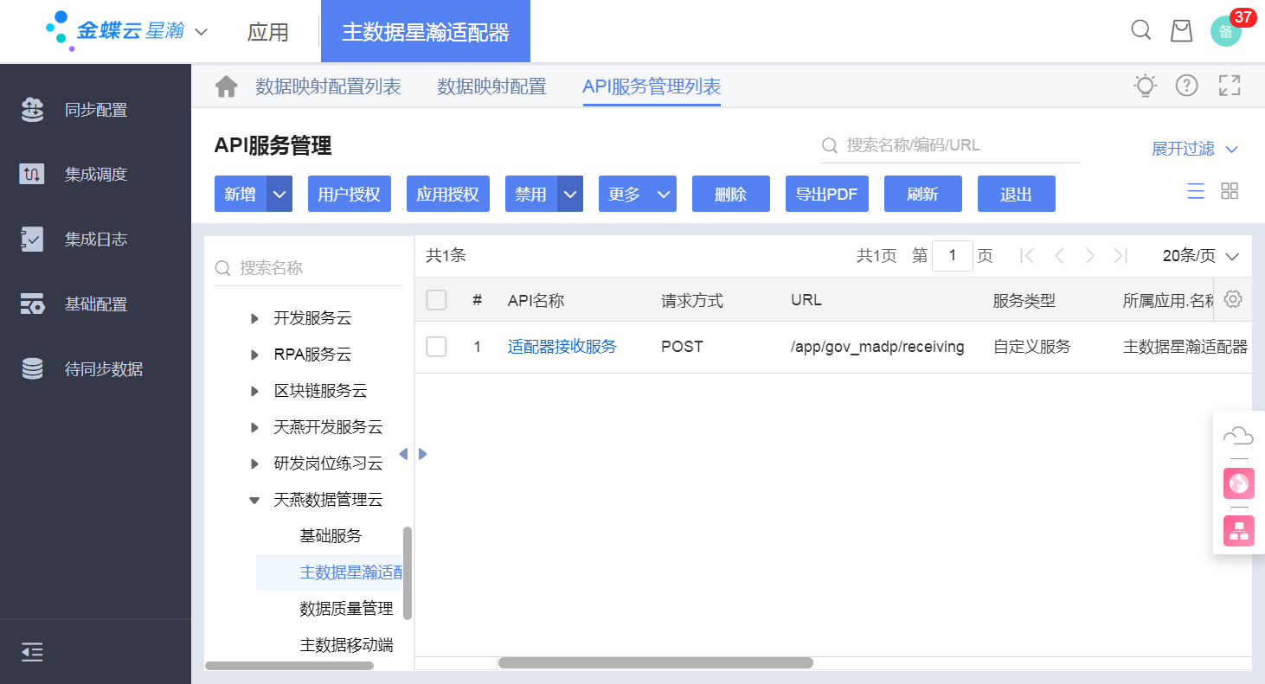
Task: Go to last page icon
Action: [x=1121, y=255]
